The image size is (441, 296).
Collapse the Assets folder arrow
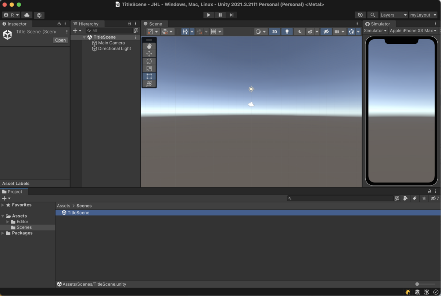(3, 216)
